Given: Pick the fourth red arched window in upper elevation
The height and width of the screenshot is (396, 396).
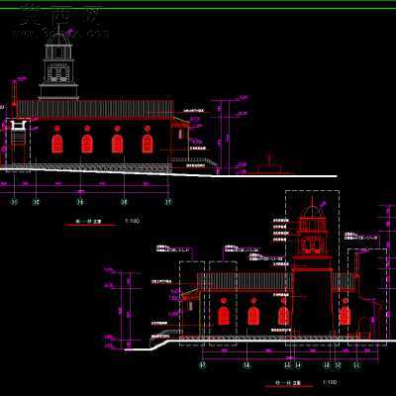Looking at the screenshot, I should point(148,144).
